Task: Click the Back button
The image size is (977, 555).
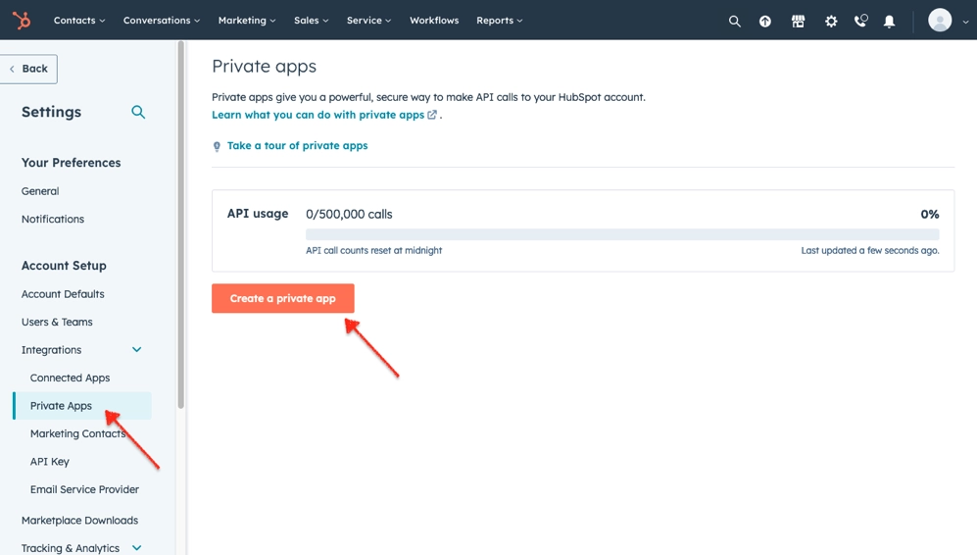Action: coord(28,69)
